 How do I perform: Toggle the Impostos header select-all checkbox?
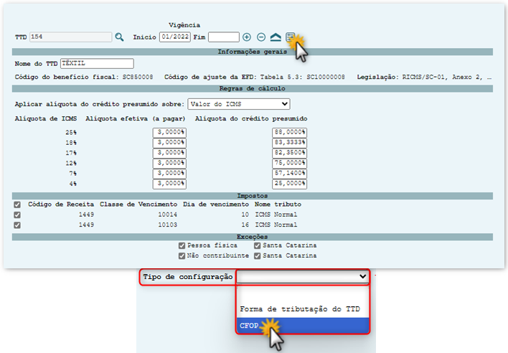[x=17, y=204]
